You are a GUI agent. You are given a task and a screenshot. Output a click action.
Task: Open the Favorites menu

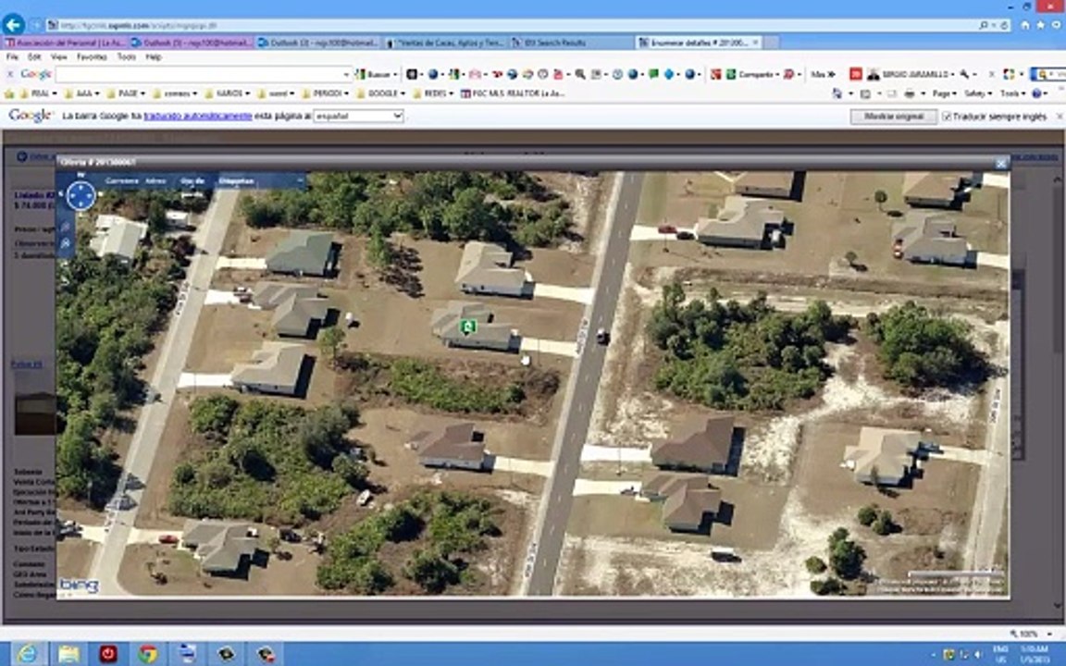[x=92, y=57]
